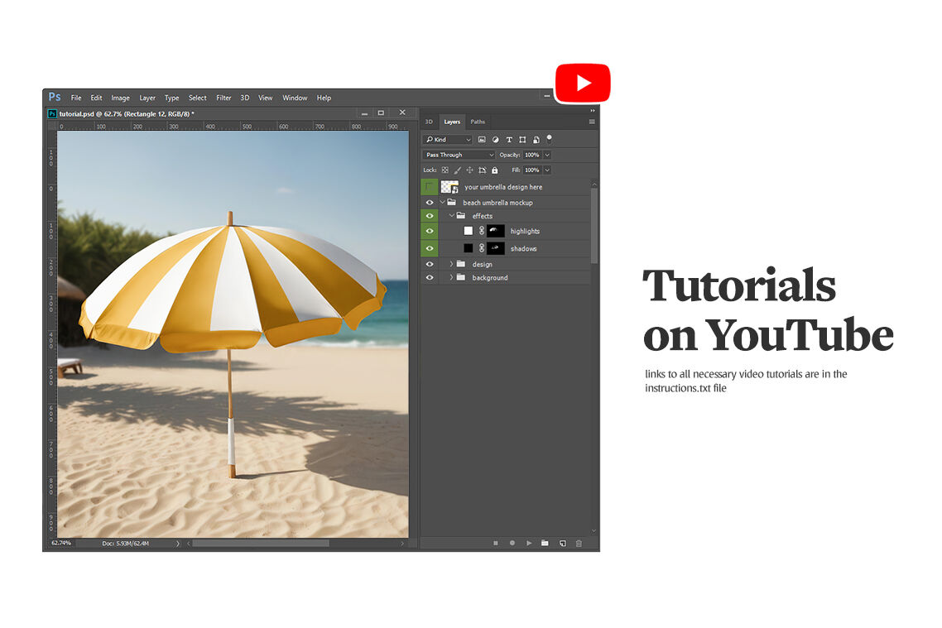Filter layers by type (T) icon

[509, 140]
